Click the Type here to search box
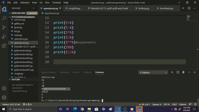The image size is (199, 112). (32, 109)
